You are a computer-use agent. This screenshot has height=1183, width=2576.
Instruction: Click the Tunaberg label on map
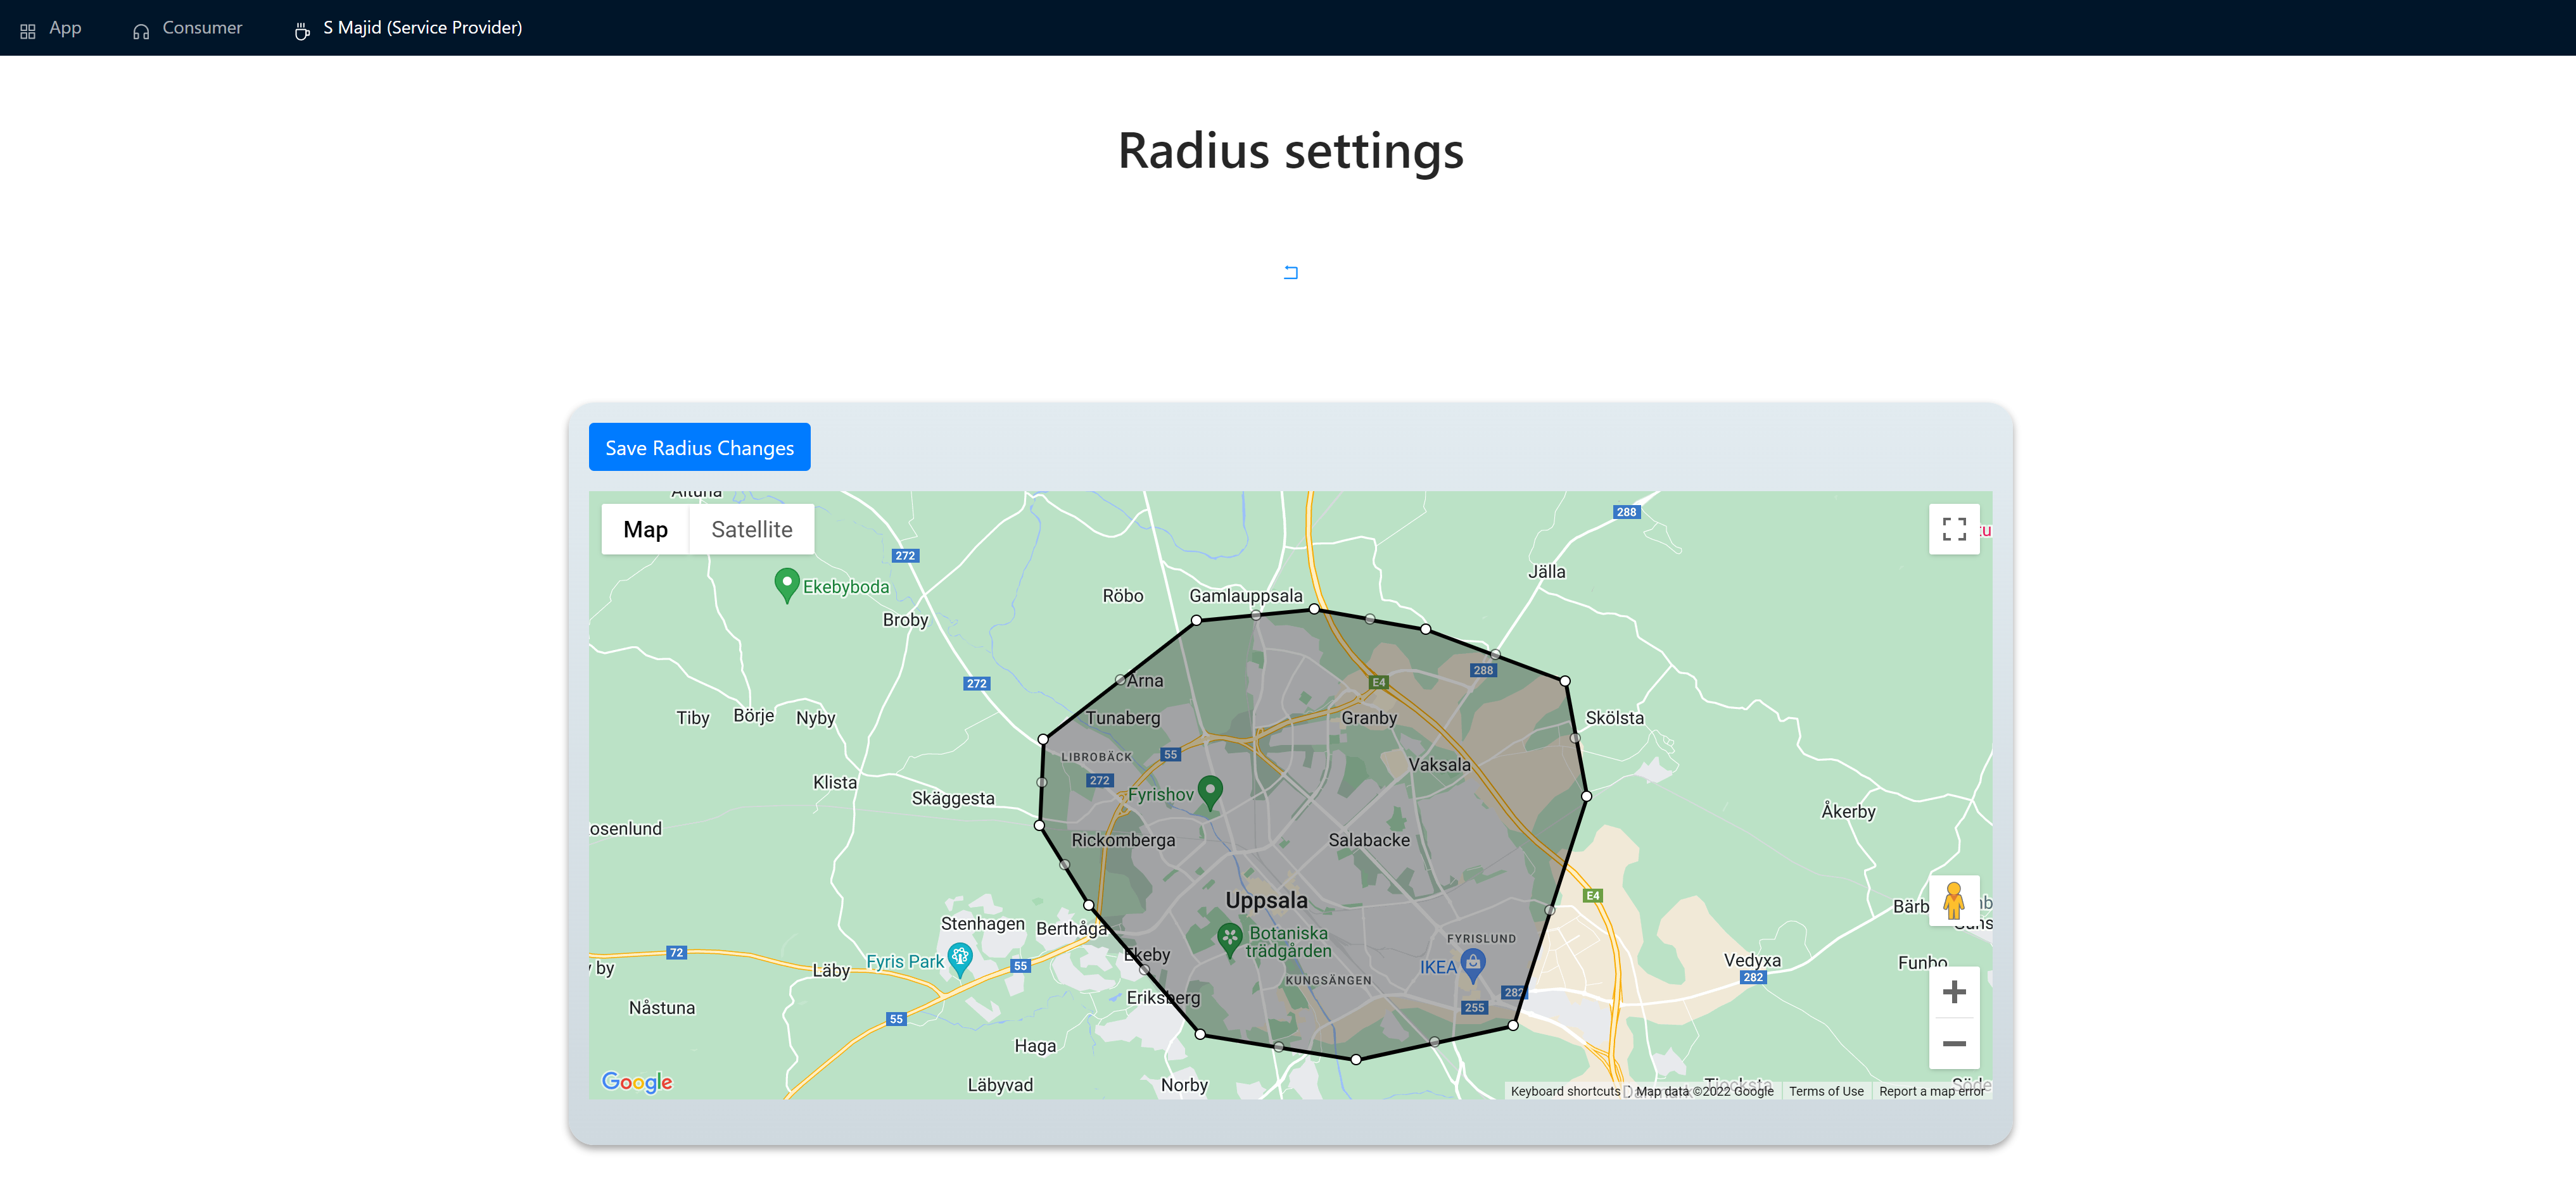(x=1123, y=717)
